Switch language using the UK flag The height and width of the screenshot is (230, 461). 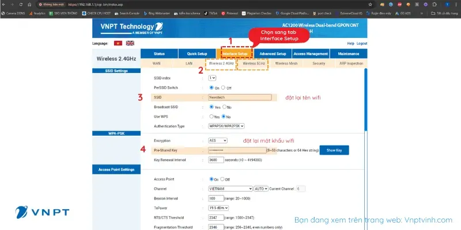130,43
